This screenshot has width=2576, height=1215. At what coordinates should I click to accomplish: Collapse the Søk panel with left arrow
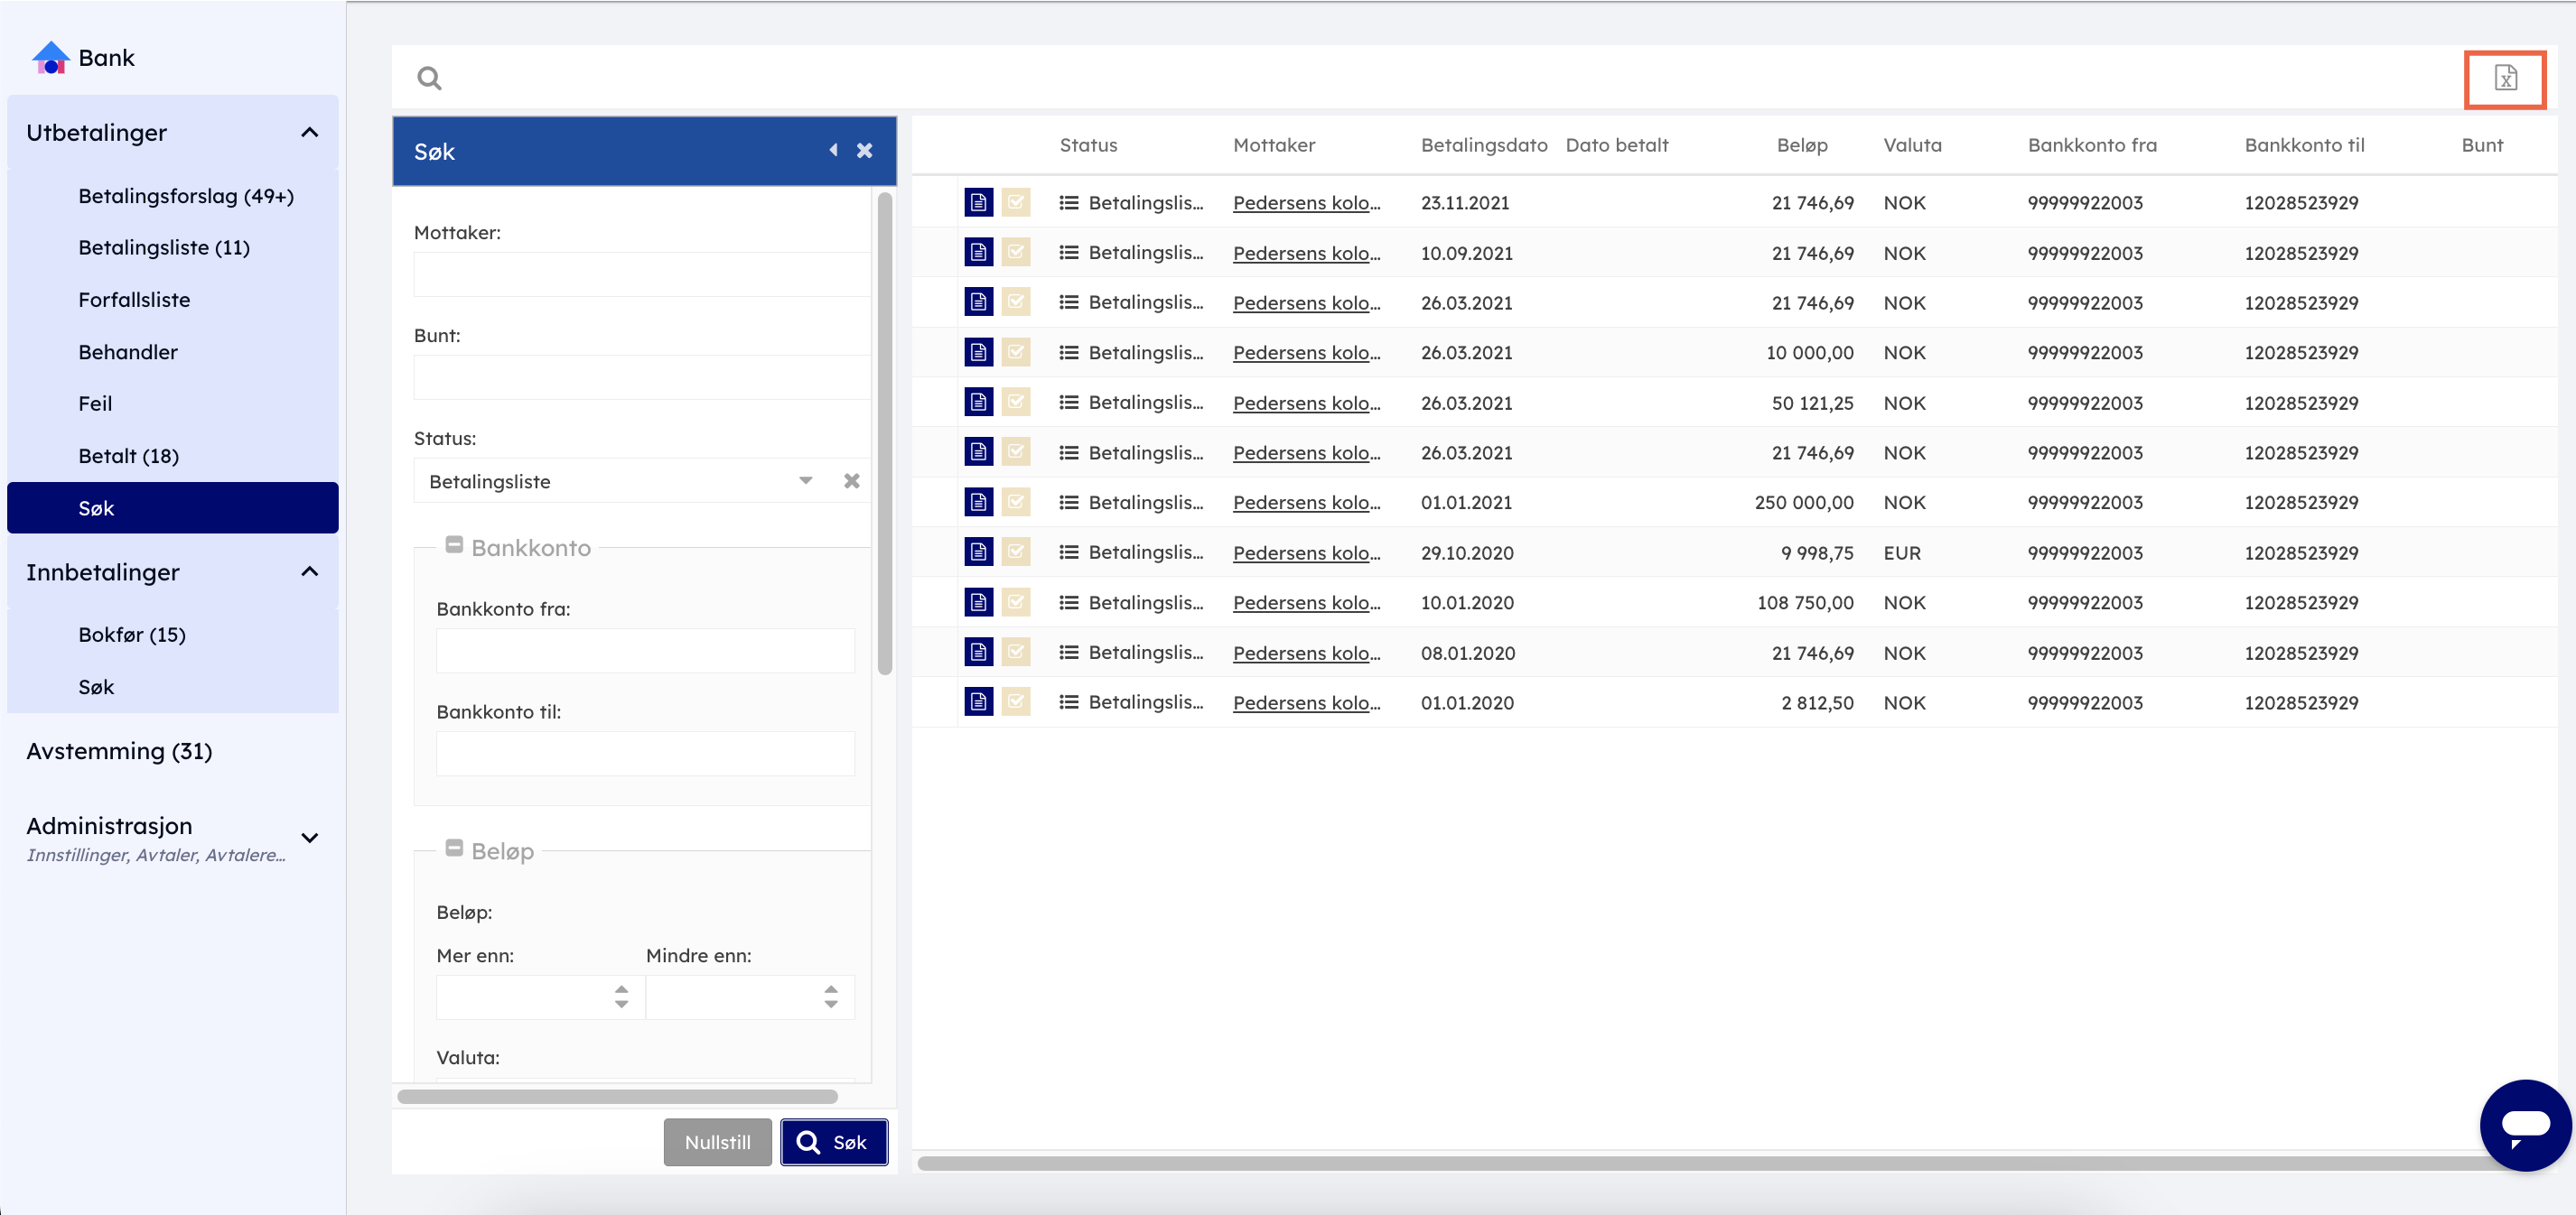(833, 150)
